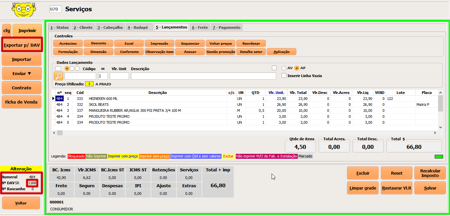
Task: Switch to the 7 - Pagamento tab
Action: (x=226, y=27)
